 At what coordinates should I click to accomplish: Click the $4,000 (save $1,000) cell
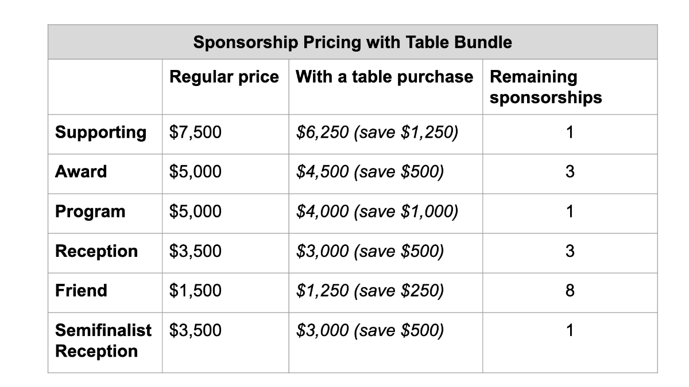click(377, 212)
